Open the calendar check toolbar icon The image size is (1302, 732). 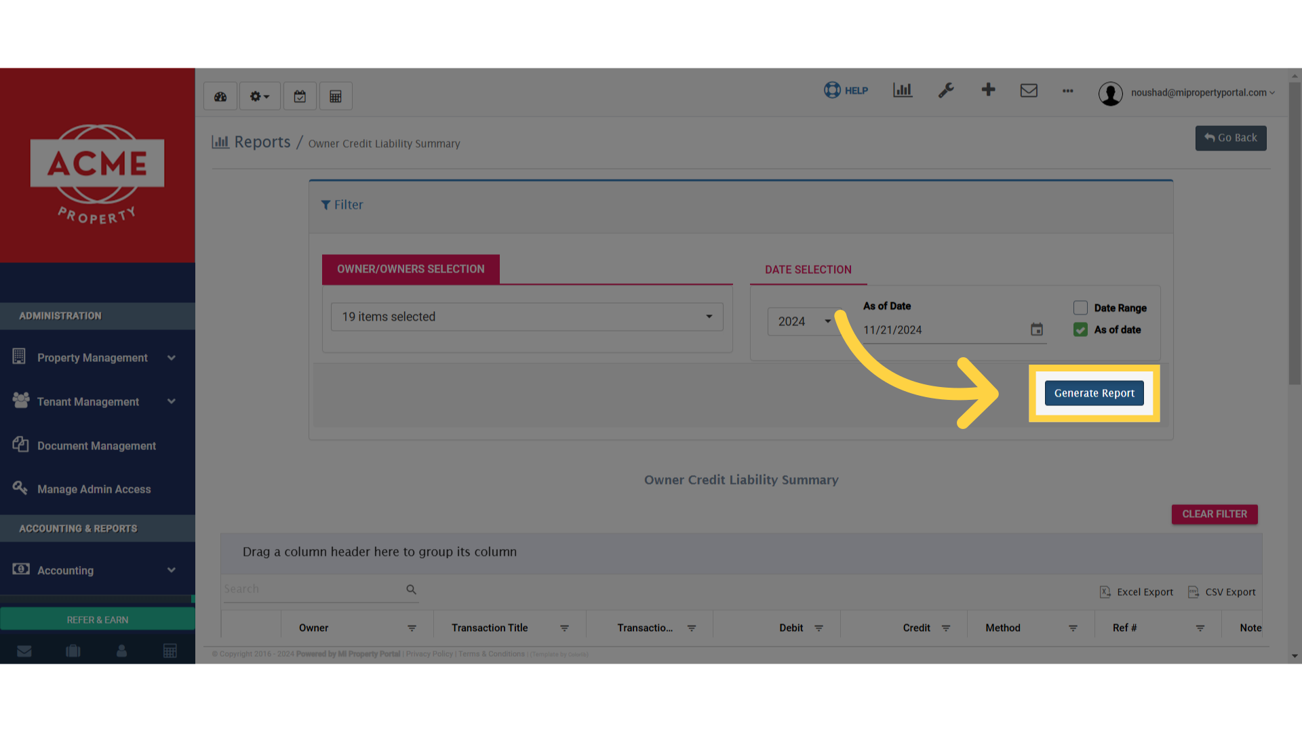(x=300, y=96)
